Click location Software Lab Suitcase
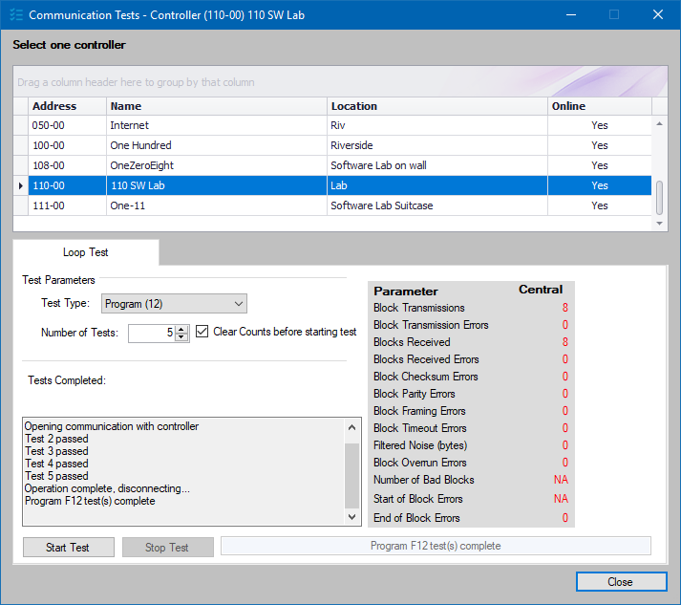The height and width of the screenshot is (605, 681). 436,205
